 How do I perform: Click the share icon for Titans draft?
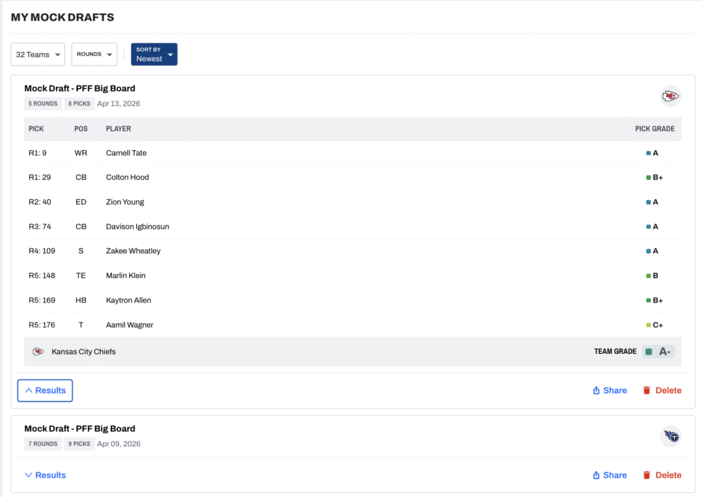(x=596, y=475)
